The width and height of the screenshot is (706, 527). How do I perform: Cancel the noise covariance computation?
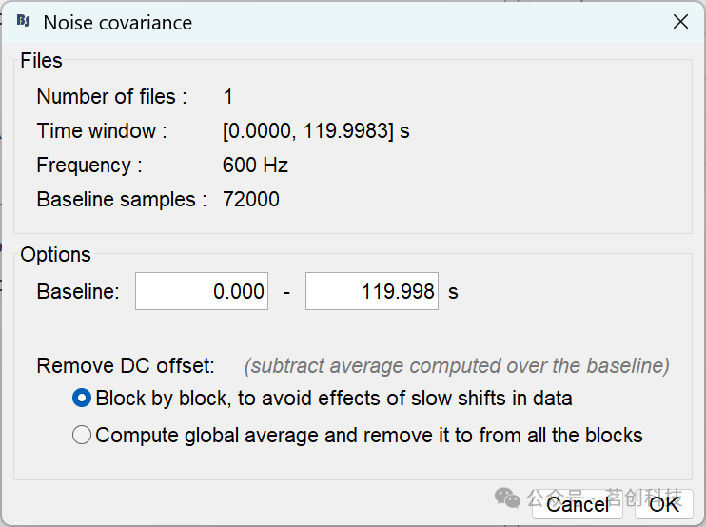(578, 504)
